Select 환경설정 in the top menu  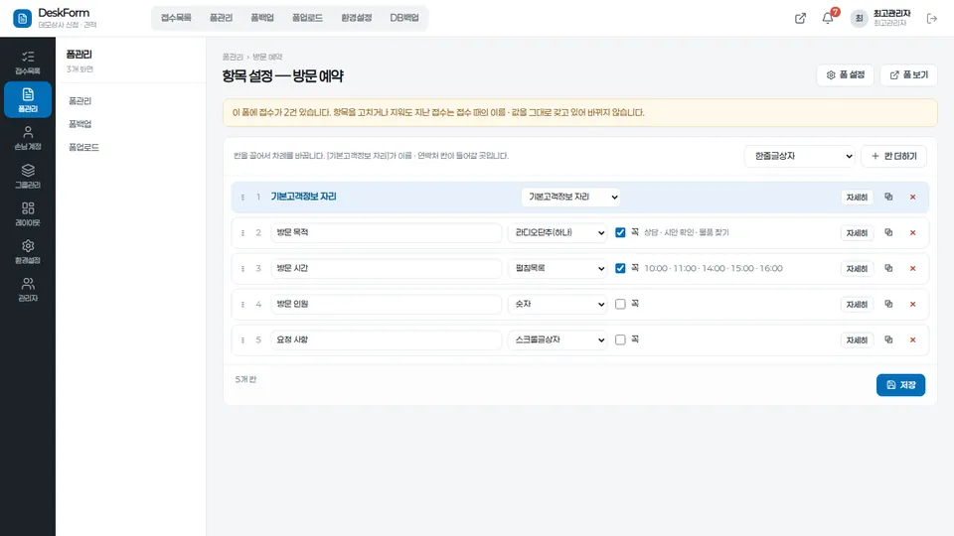click(356, 18)
